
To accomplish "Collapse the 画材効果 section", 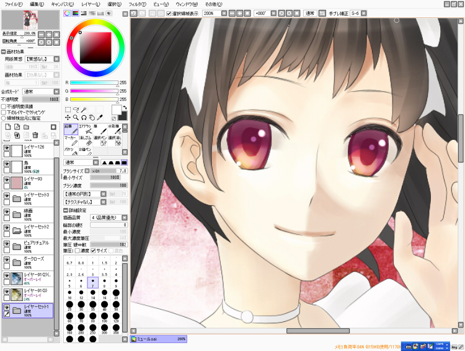I will [x=4, y=52].
